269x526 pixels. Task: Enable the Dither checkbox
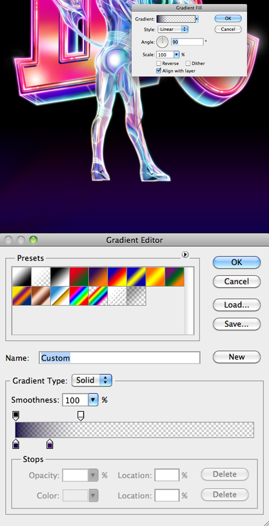[188, 63]
